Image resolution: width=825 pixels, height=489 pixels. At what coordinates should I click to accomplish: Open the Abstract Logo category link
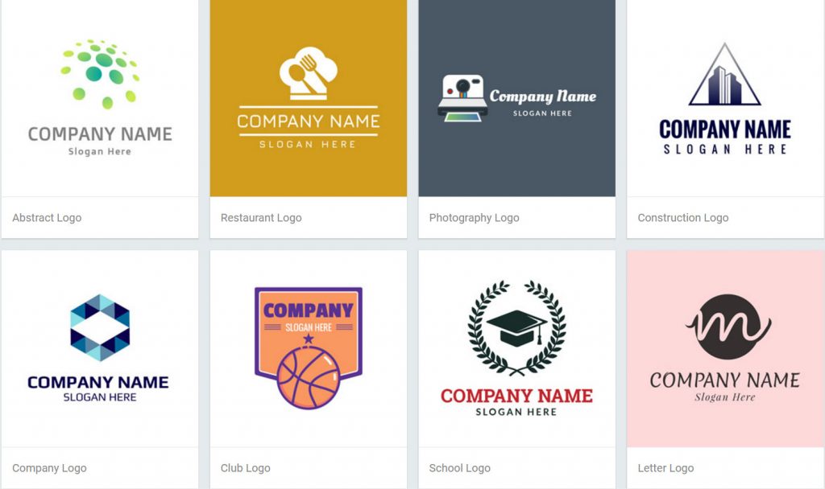(47, 217)
